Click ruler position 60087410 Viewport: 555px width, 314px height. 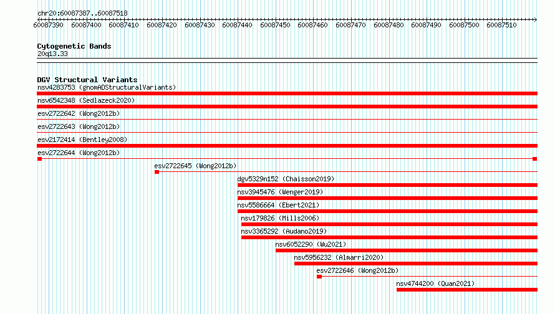(x=124, y=25)
